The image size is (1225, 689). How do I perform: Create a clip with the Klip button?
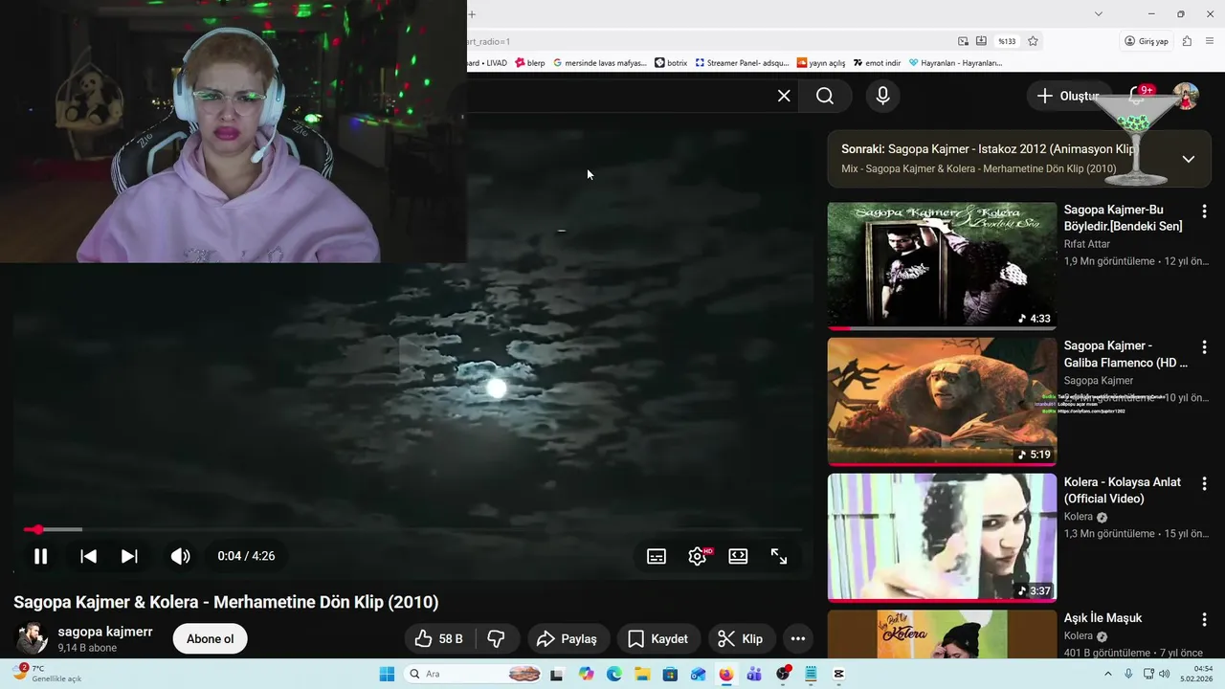(x=741, y=638)
